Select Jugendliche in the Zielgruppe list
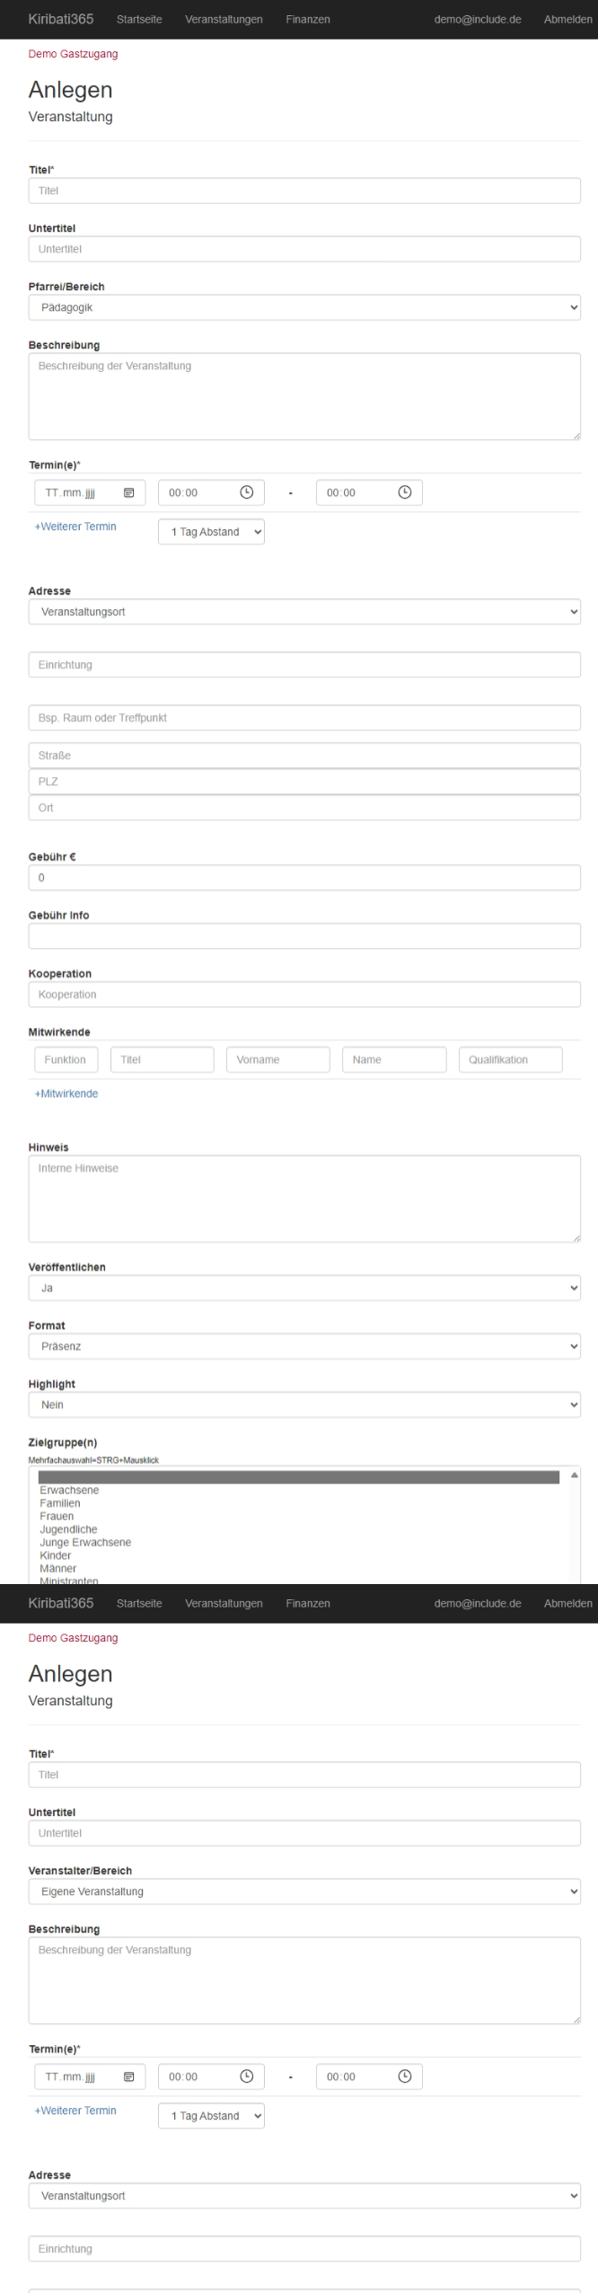The width and height of the screenshot is (598, 2293). pos(68,1529)
